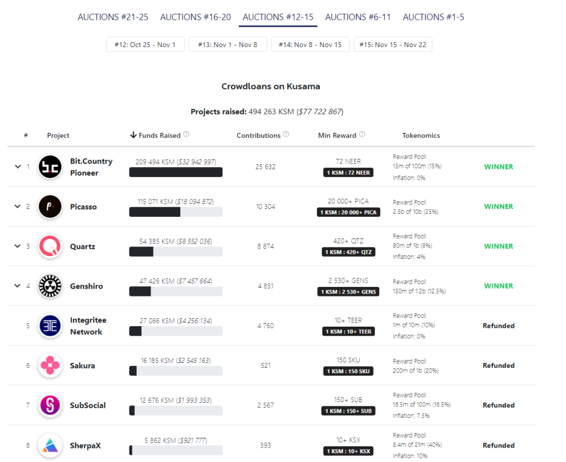The height and width of the screenshot is (462, 566).
Task: Select the Auctions #12-15 tab
Action: (278, 17)
